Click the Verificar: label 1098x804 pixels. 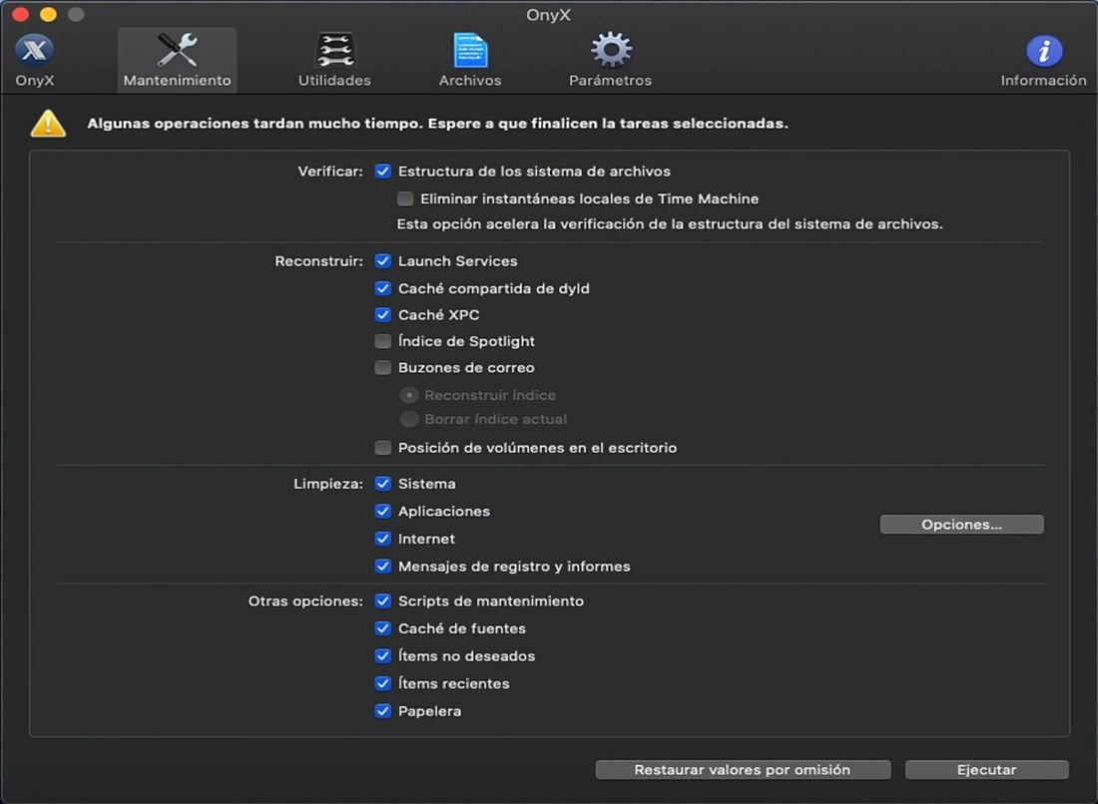point(329,172)
